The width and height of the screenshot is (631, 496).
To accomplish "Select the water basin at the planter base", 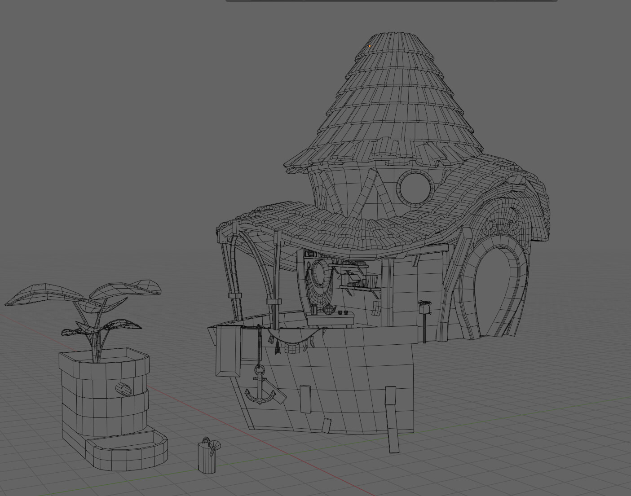I will [x=127, y=450].
